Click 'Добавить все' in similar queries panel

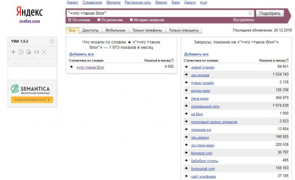pos(196,54)
